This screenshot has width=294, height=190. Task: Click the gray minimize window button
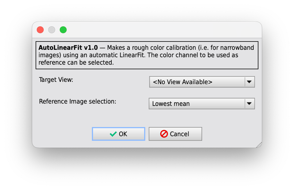pyautogui.click(x=52, y=30)
